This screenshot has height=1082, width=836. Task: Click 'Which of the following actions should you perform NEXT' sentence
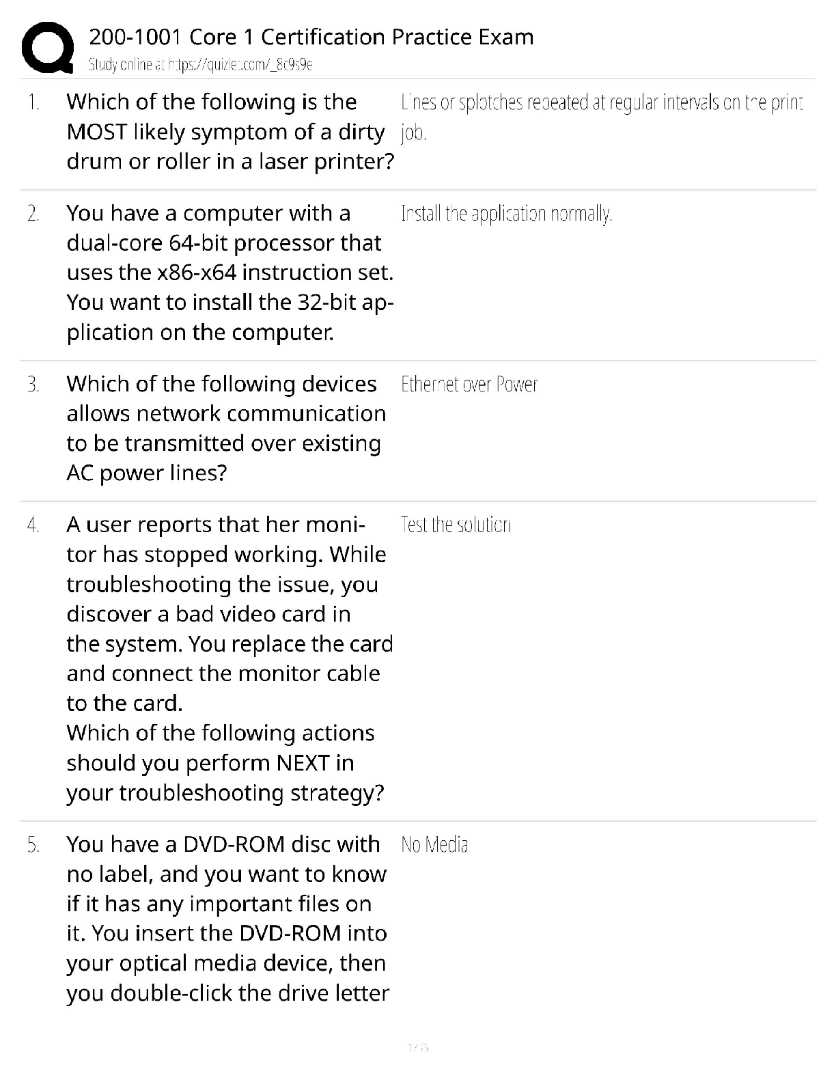click(225, 763)
